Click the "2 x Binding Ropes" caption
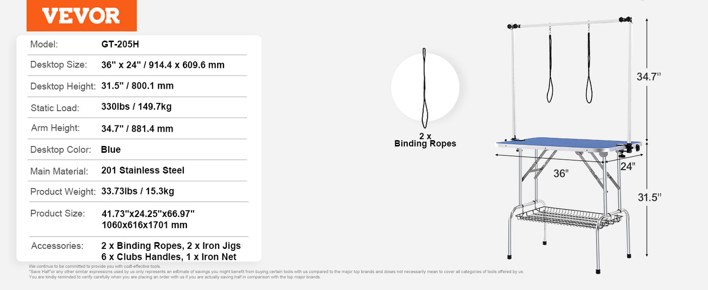This screenshot has width=708, height=290. 425,140
